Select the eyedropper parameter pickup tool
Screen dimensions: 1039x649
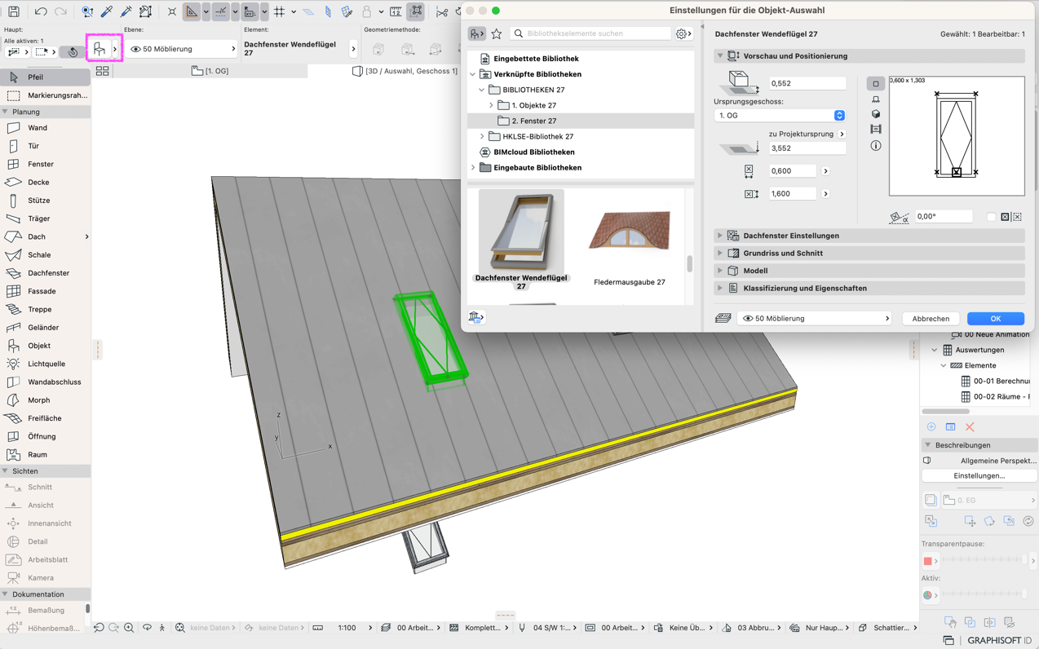[107, 11]
